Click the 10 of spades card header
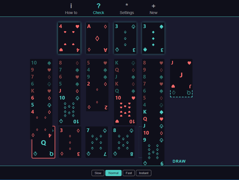Screen dimensions: 239x180 (x=41, y=63)
